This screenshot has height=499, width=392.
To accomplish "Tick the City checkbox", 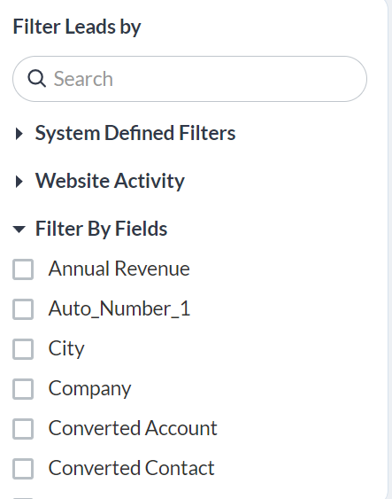I will tap(23, 349).
